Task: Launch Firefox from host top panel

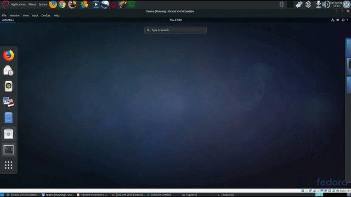Action: coord(53,4)
